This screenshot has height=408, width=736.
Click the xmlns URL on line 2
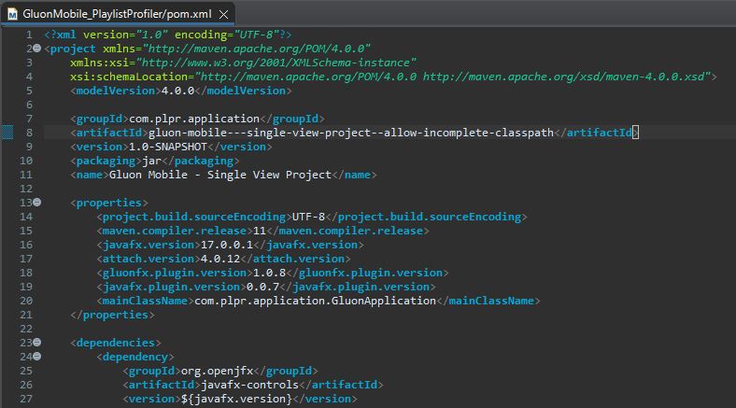tap(257, 49)
